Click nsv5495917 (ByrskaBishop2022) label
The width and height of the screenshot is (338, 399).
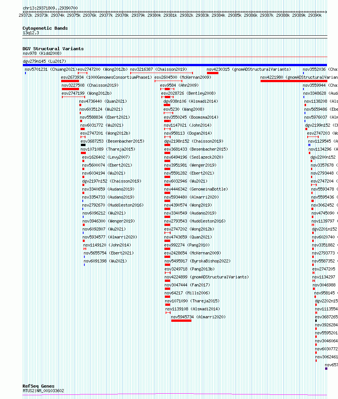coord(197,261)
